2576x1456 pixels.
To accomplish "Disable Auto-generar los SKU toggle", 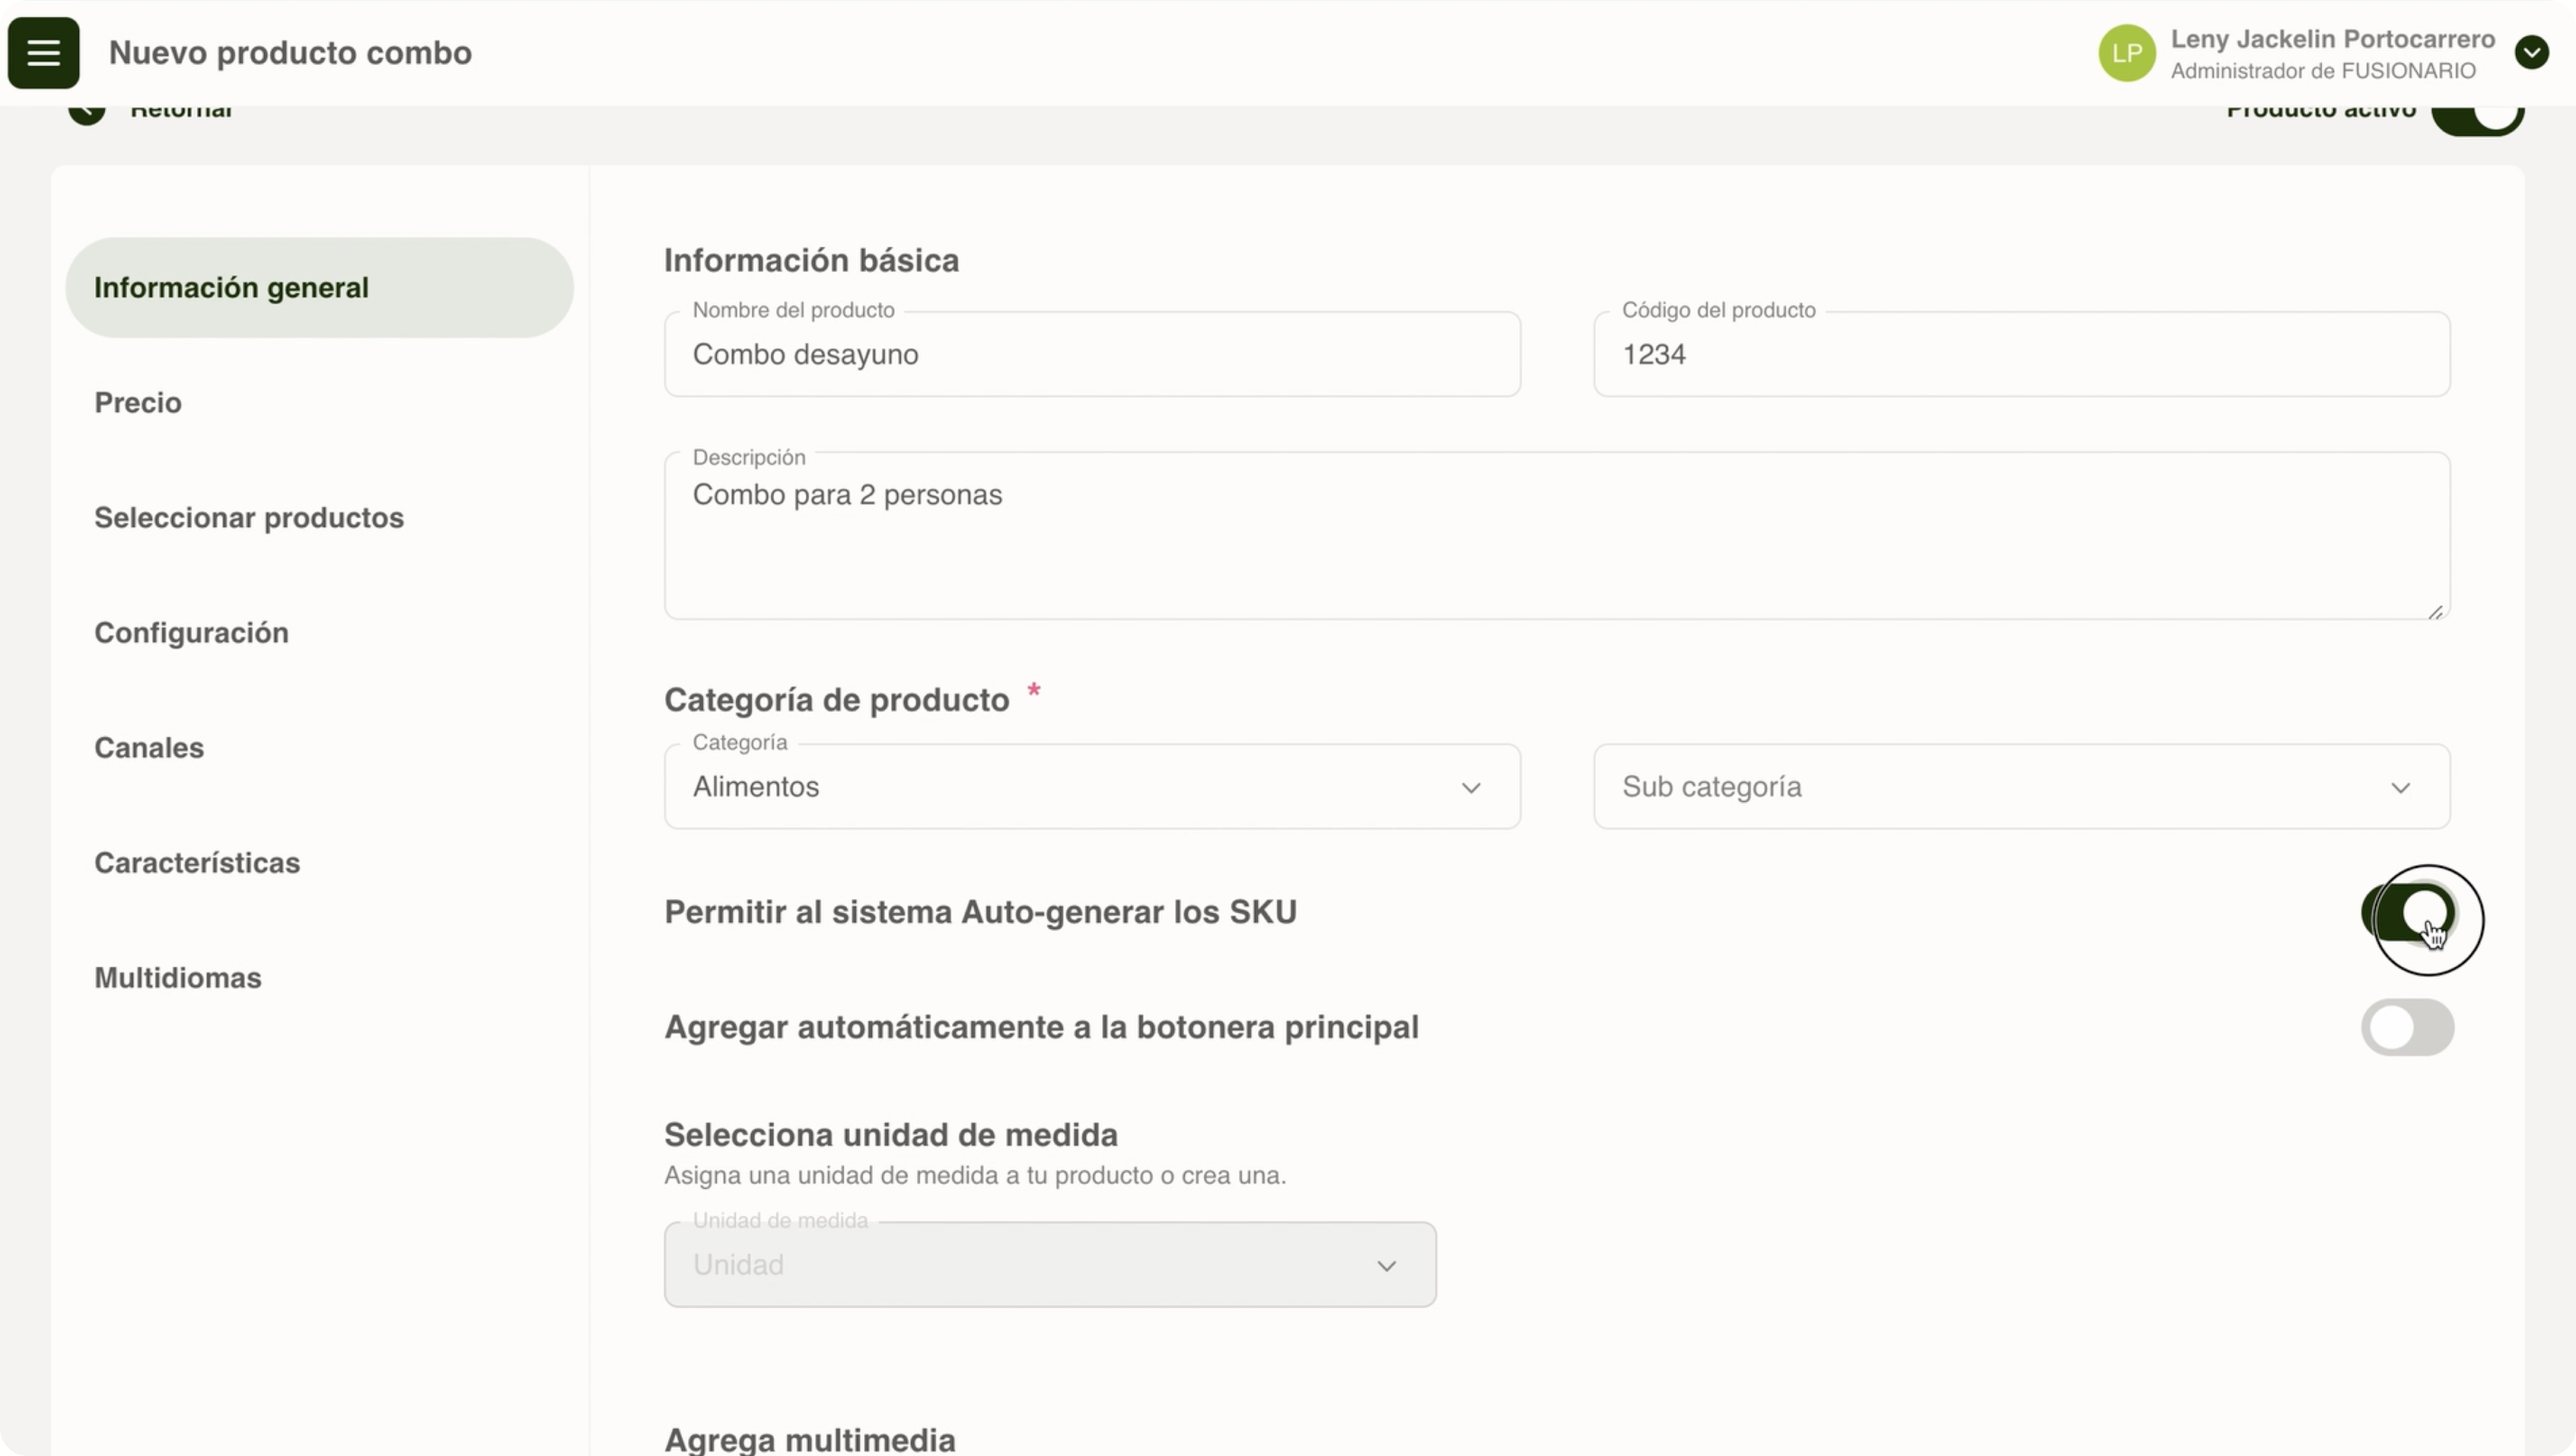I will tap(2408, 912).
